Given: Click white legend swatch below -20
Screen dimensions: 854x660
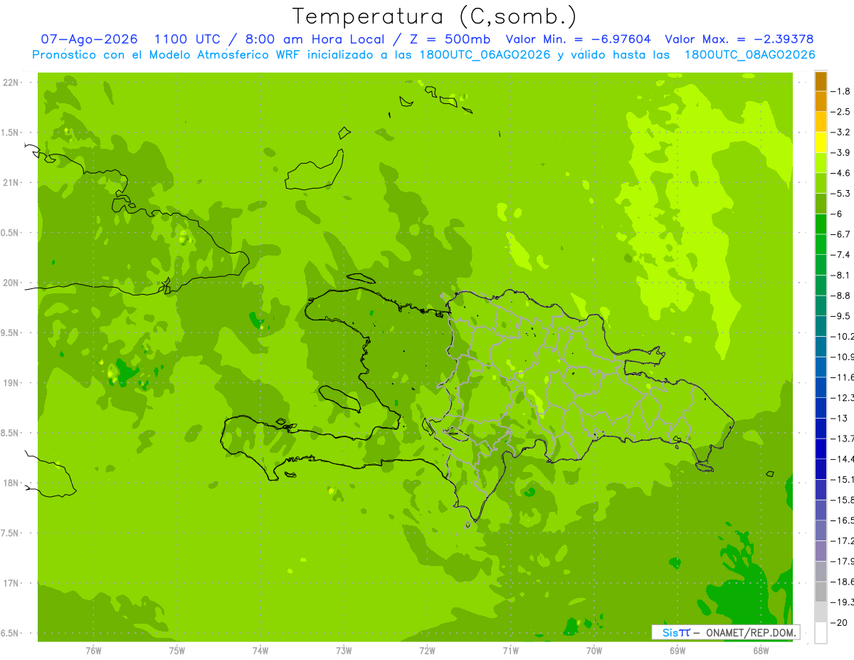Looking at the screenshot, I should tap(821, 633).
